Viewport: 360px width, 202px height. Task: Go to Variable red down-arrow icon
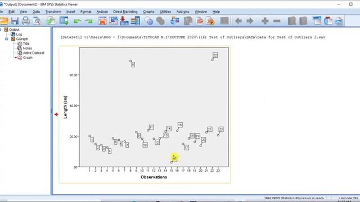[124, 21]
